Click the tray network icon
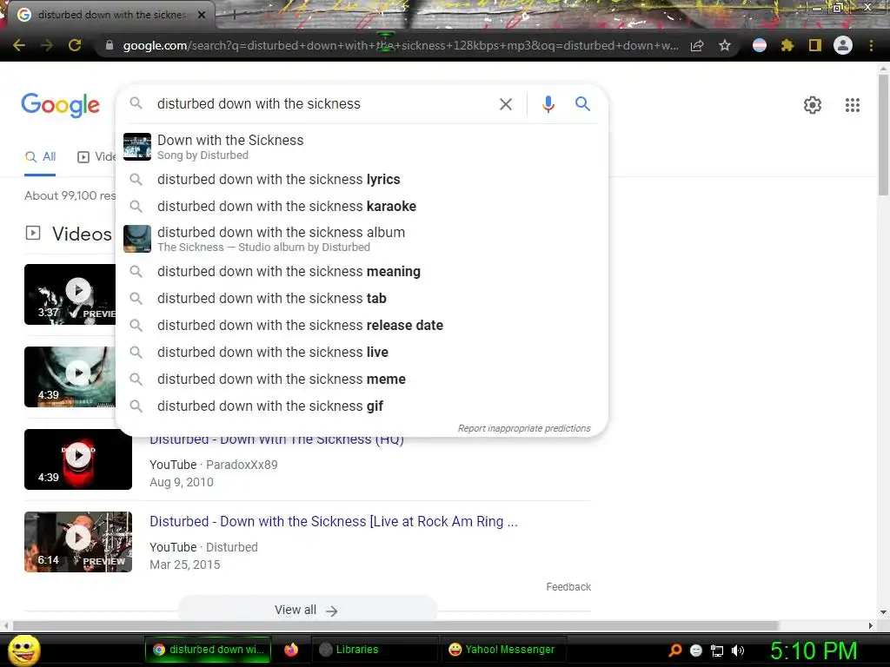This screenshot has height=667, width=890. point(717,650)
